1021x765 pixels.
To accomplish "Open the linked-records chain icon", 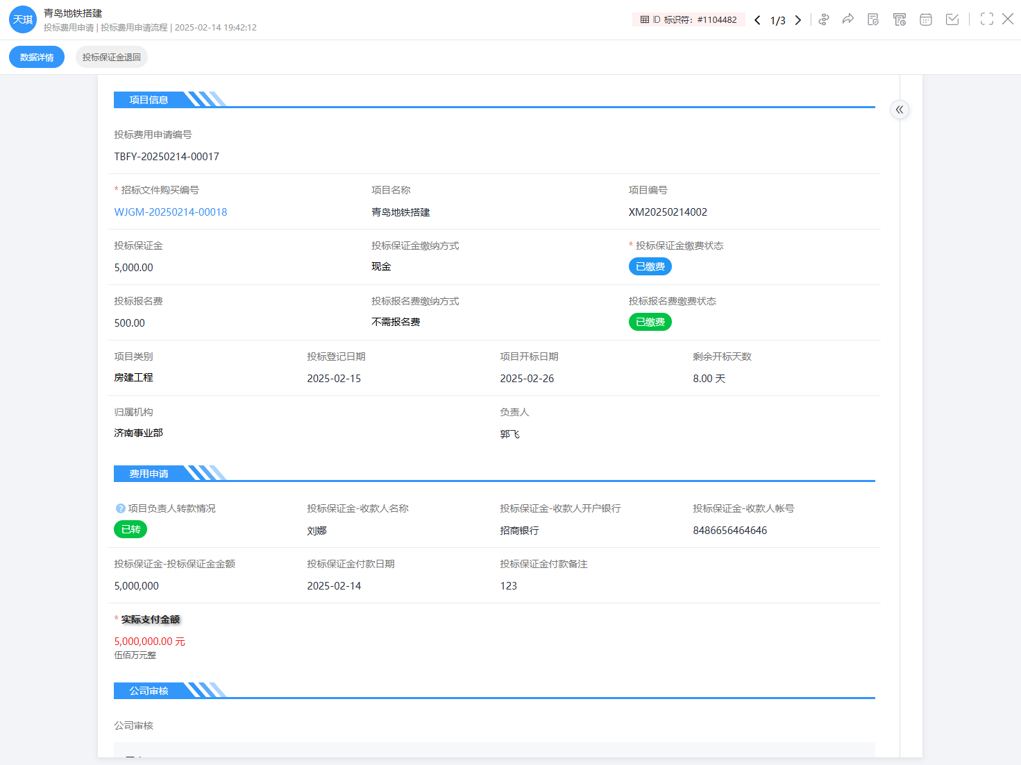I will (824, 19).
